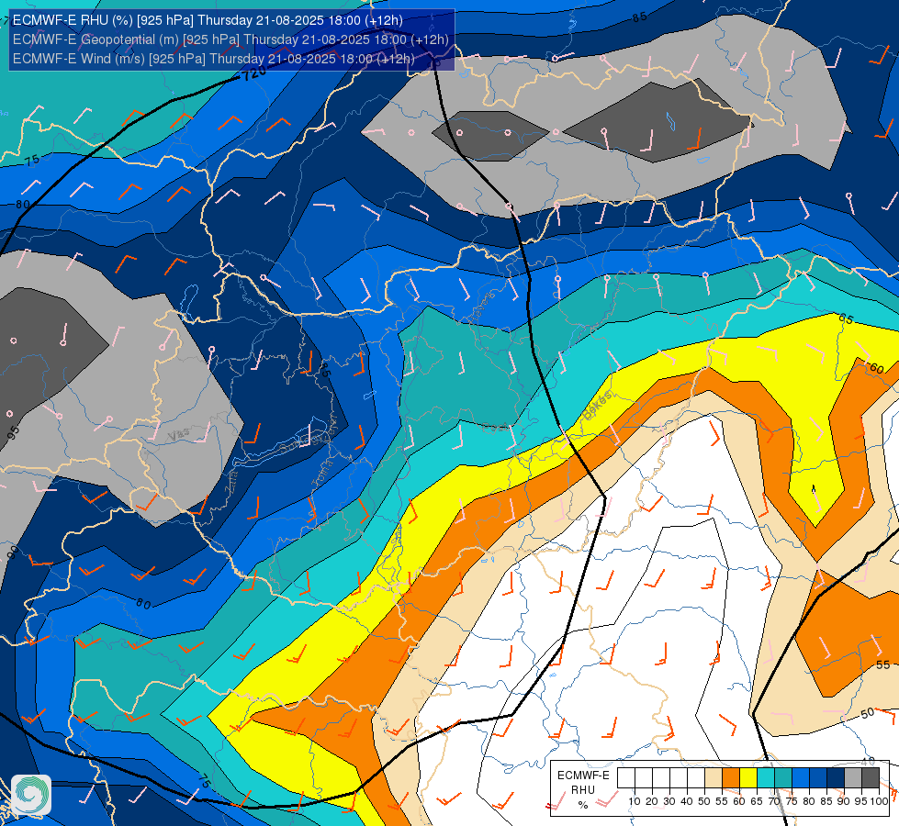This screenshot has height=826, width=899.
Task: Select the ECMWF-E Geopotential (m) layer title
Action: (230, 39)
